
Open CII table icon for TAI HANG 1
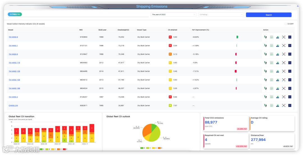272,46
